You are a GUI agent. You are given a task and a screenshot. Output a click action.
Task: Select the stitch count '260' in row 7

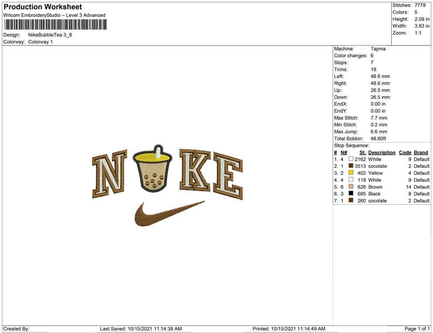[362, 201]
